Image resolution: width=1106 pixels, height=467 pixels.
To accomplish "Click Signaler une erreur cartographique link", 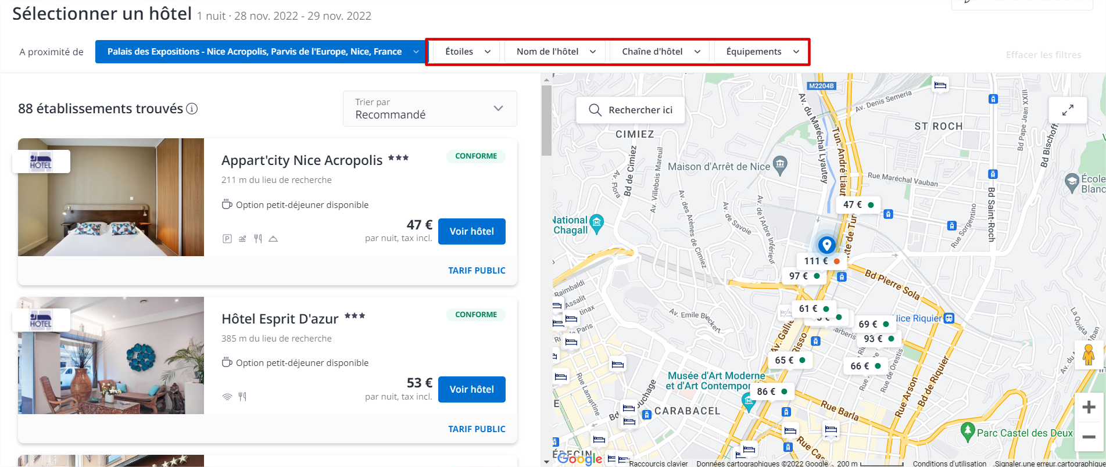I will tap(1050, 464).
